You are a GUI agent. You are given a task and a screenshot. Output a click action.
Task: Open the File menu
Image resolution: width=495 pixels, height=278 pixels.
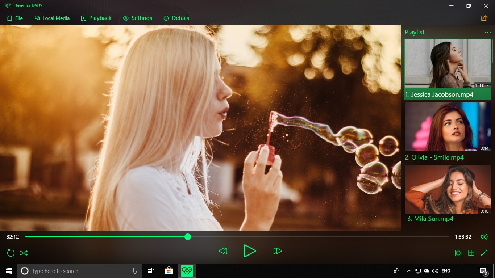[x=15, y=18]
